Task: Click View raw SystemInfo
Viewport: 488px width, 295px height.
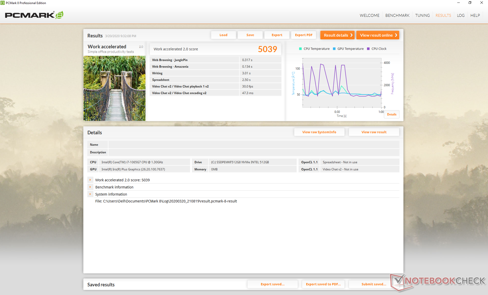Action: [x=319, y=132]
